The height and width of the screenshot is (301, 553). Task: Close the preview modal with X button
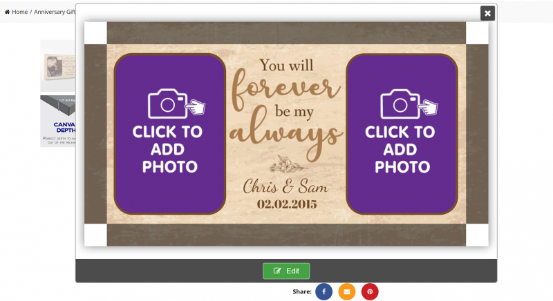[x=487, y=13]
